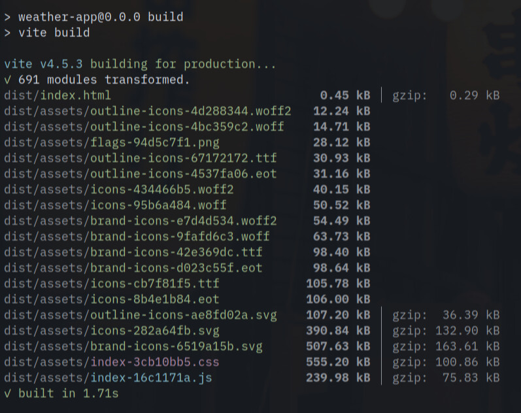The height and width of the screenshot is (413, 521).
Task: Click the brand-icons-e7d4d534.woff2 path
Action: click(x=141, y=222)
